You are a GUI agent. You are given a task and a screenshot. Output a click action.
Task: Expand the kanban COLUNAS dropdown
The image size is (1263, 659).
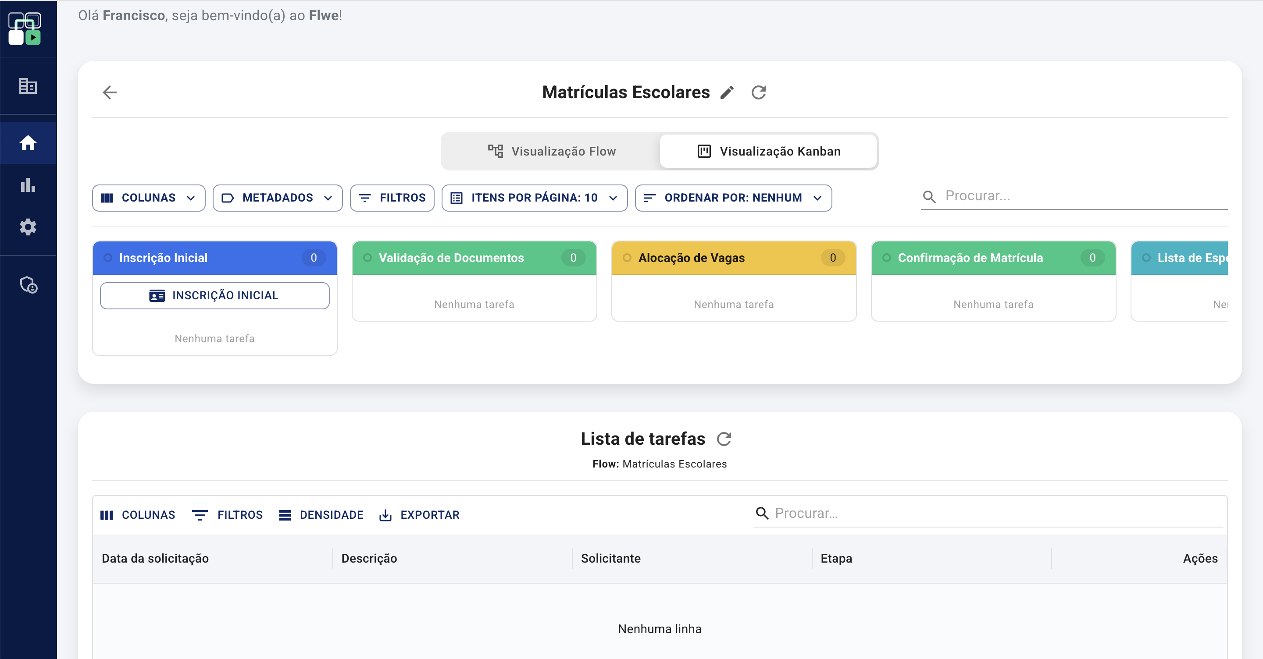[x=149, y=198]
